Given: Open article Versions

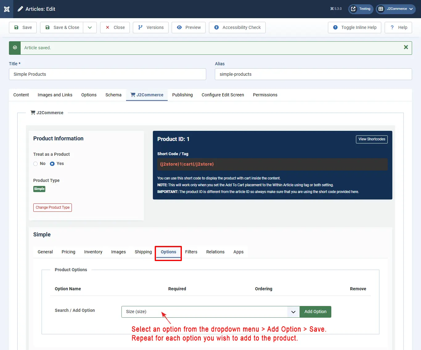Looking at the screenshot, I should (151, 27).
